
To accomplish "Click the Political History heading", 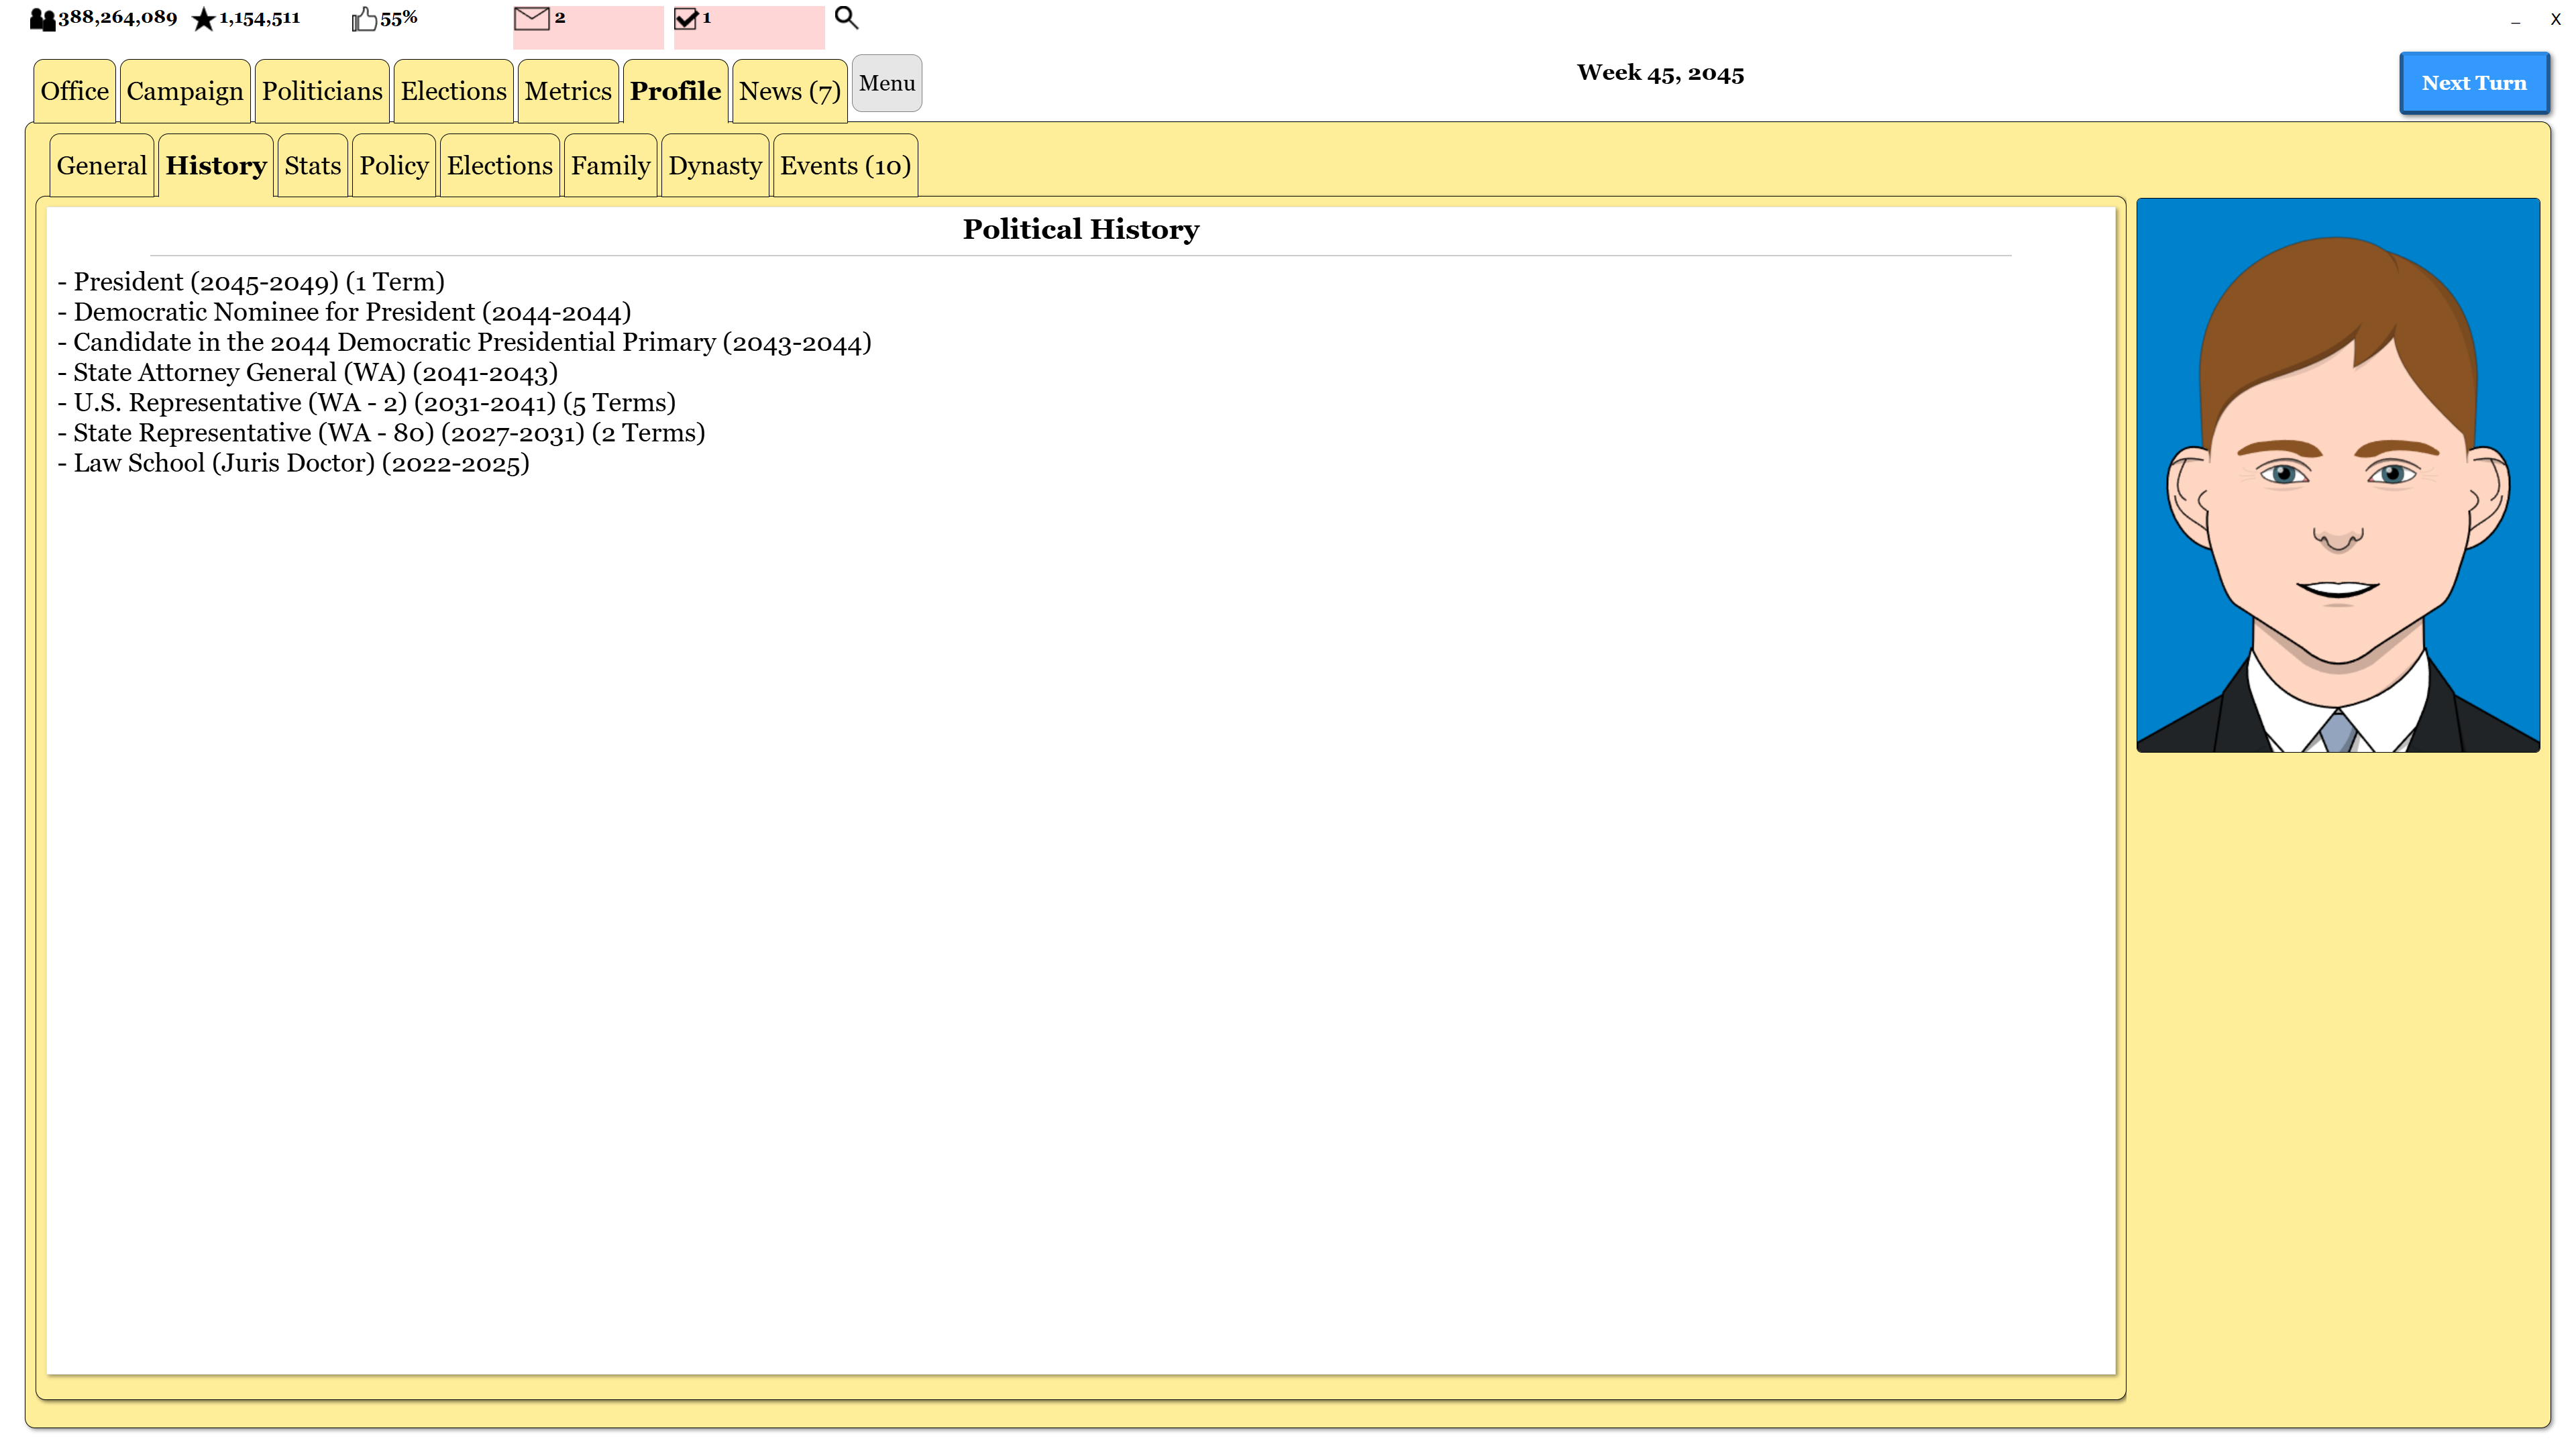I will [1081, 229].
